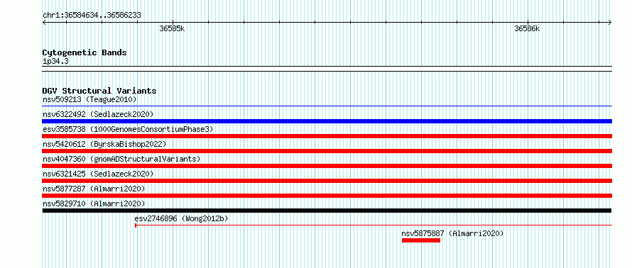
Task: Click the 36585k ruler label
Action: [172, 28]
